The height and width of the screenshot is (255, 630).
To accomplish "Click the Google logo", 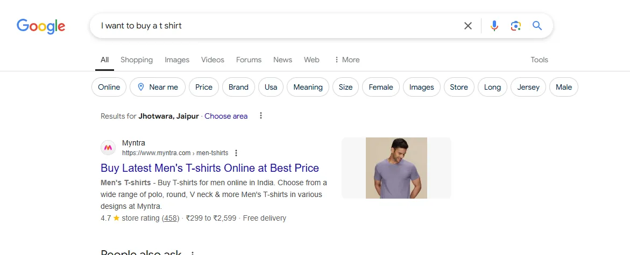I will pos(40,26).
